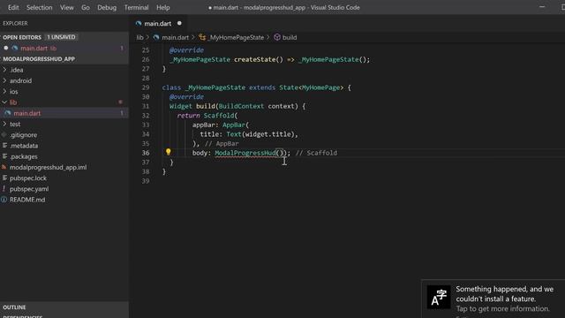Expand the ios folder

click(14, 92)
